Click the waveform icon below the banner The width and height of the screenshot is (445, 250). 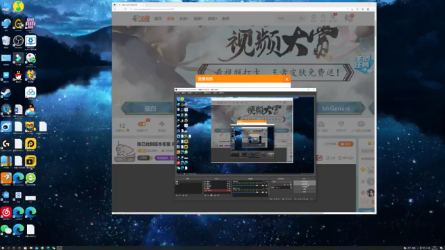(x=162, y=124)
